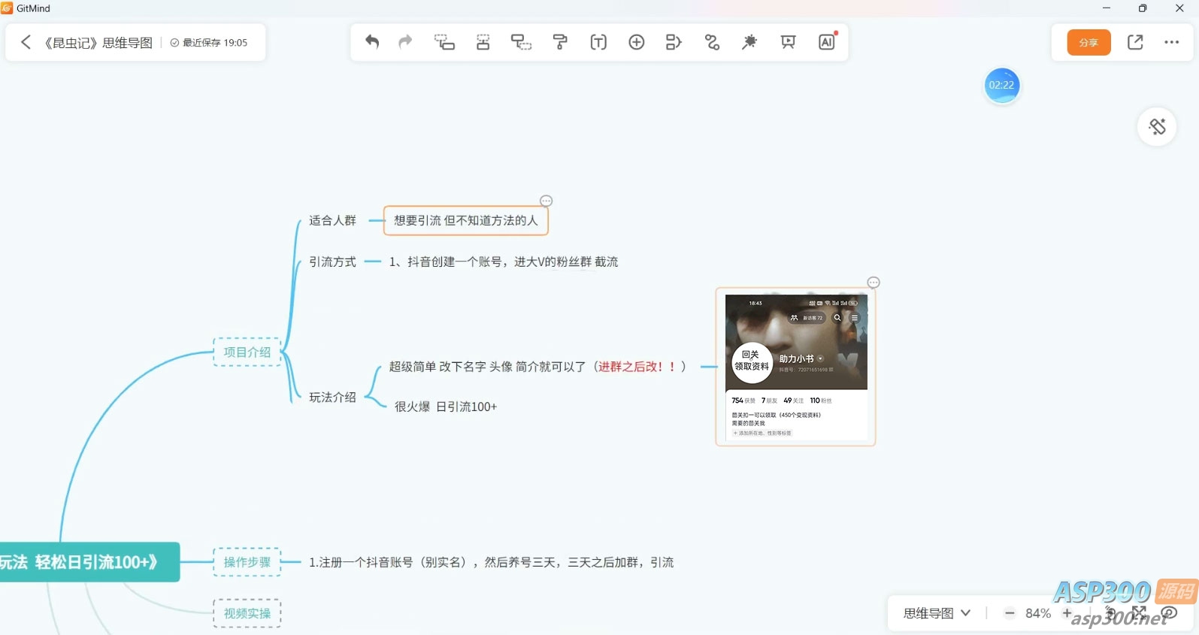Click the circled plus insert icon
The image size is (1199, 635).
(x=636, y=42)
